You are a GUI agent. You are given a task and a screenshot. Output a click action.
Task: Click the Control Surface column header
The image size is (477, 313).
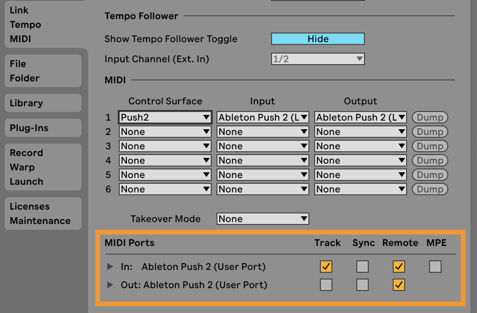165,101
